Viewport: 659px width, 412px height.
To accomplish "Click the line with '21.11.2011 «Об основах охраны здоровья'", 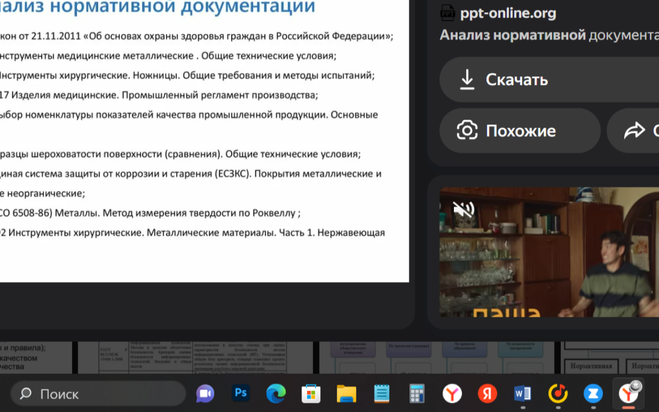I will pyautogui.click(x=196, y=36).
